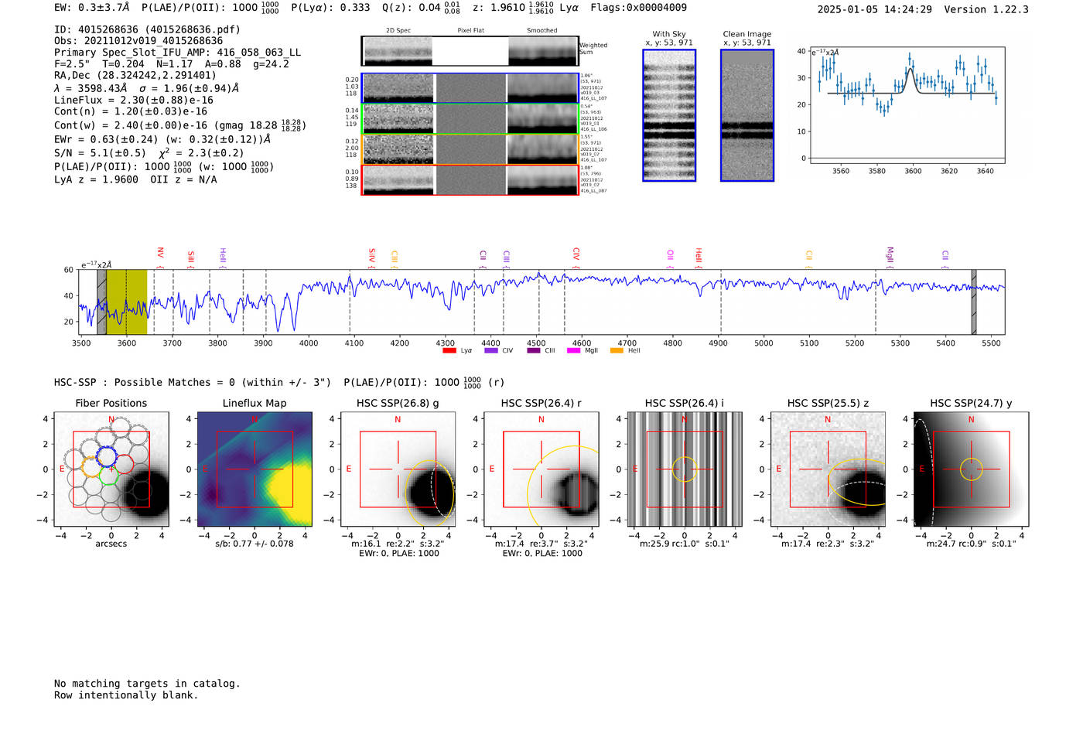Viewport: 1083px width, 737px height.
Task: Click the blue dashed fiber circle in Fiber Positions
Action: click(106, 456)
